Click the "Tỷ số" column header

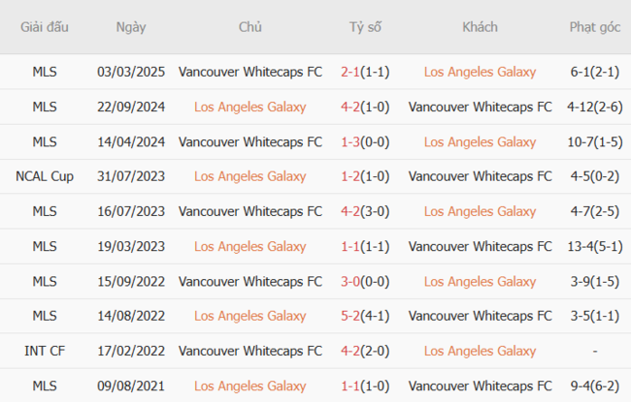pyautogui.click(x=365, y=27)
